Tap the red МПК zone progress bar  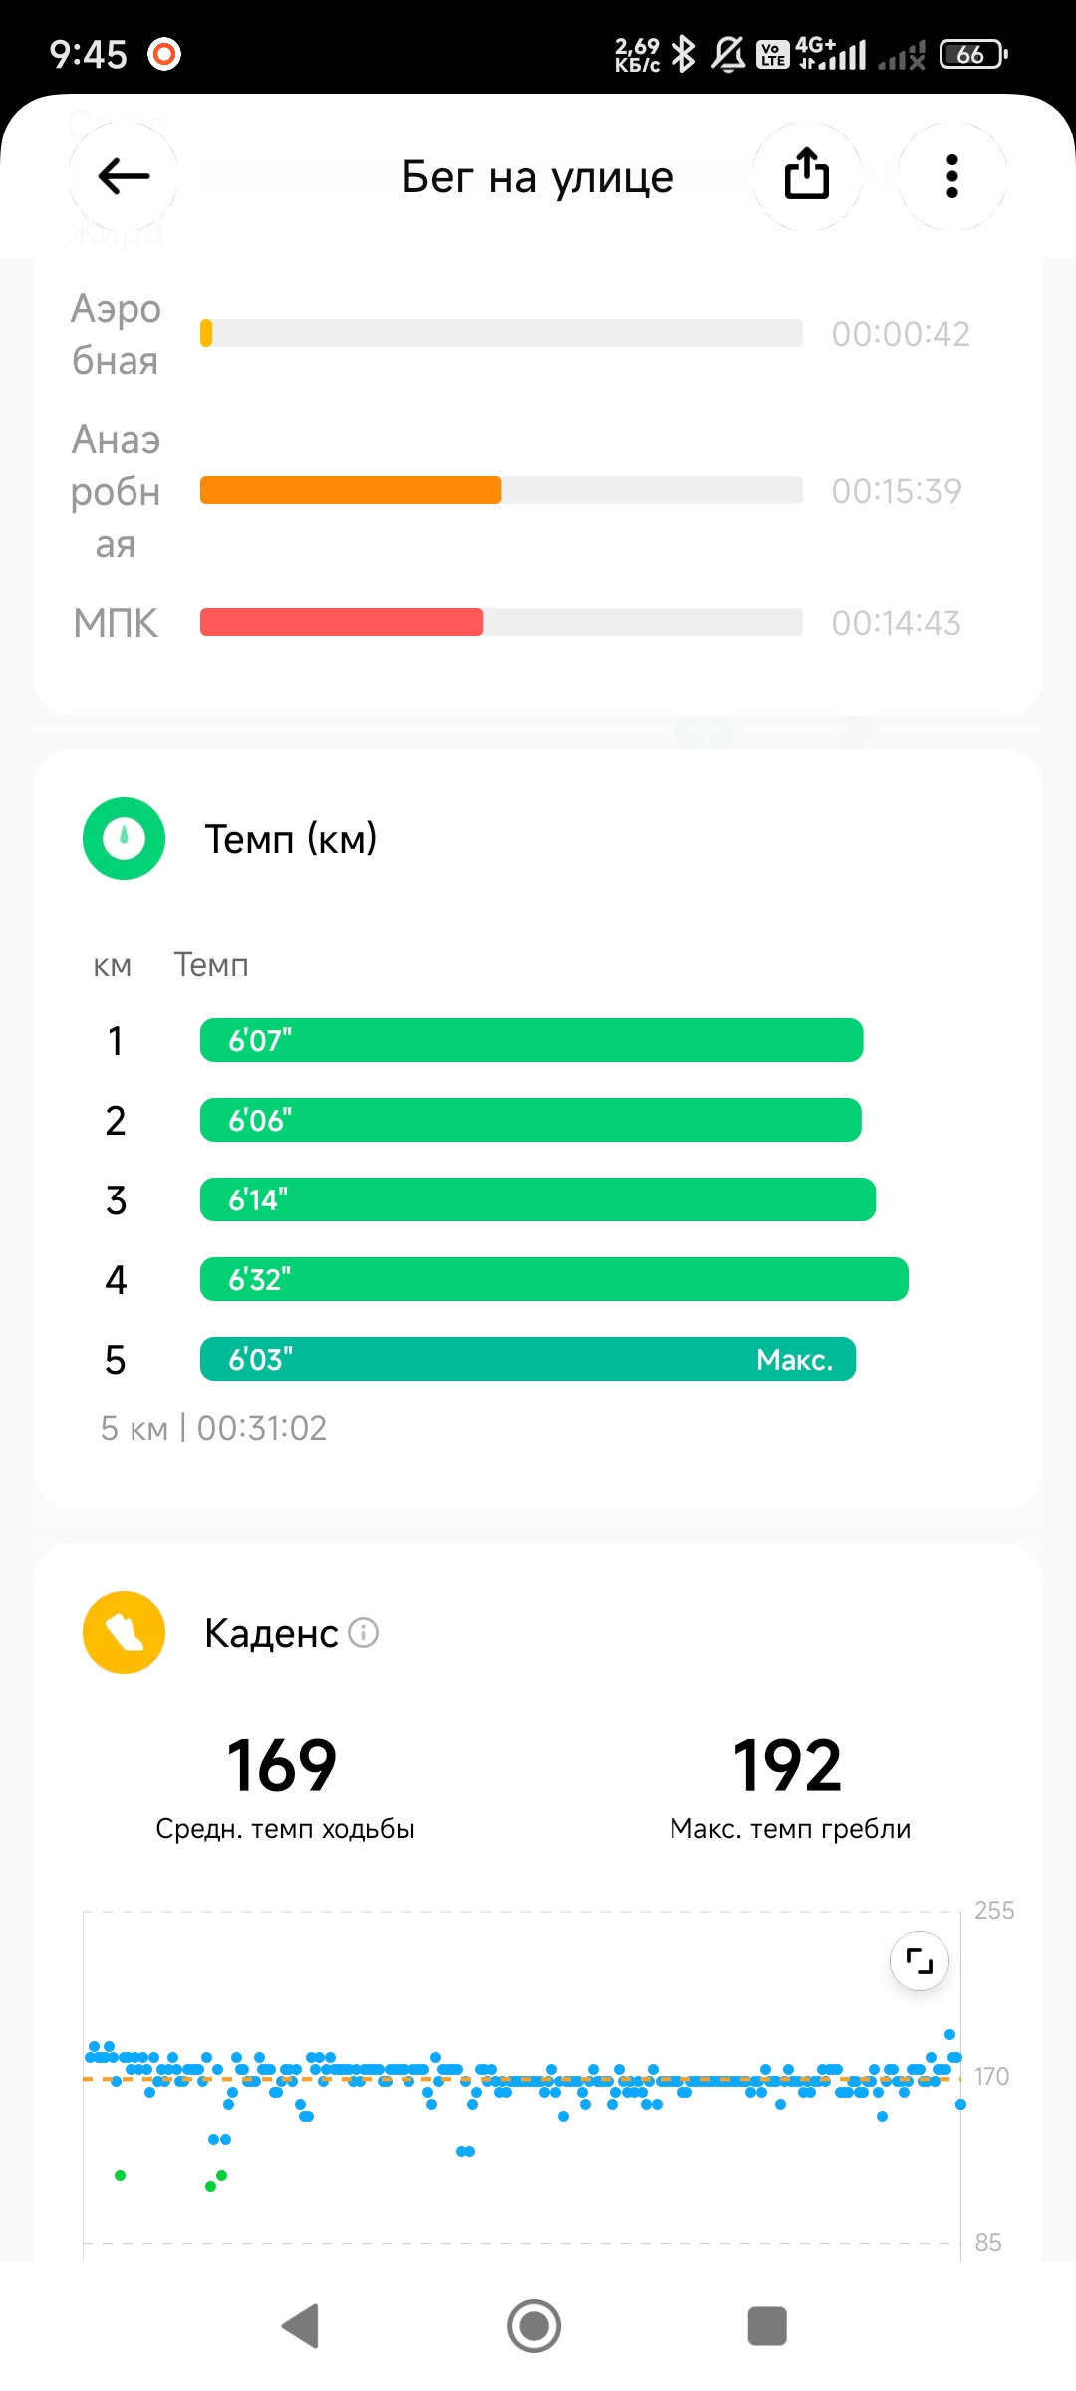(501, 622)
